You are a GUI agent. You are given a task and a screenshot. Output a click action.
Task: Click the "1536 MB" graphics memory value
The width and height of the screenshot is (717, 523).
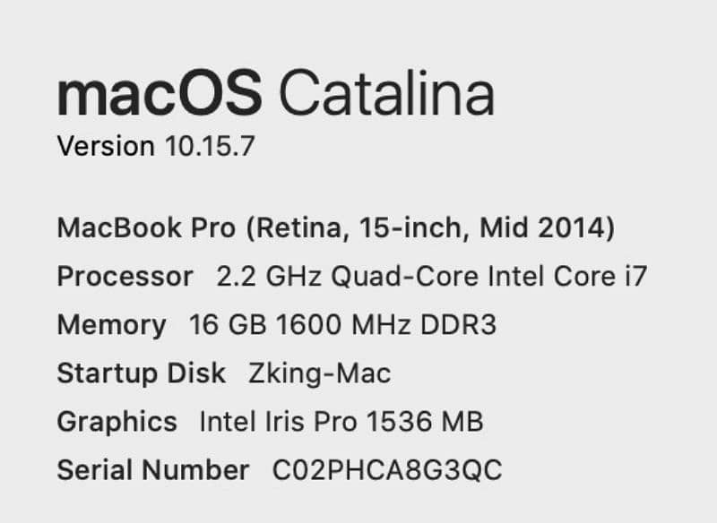pyautogui.click(x=435, y=421)
